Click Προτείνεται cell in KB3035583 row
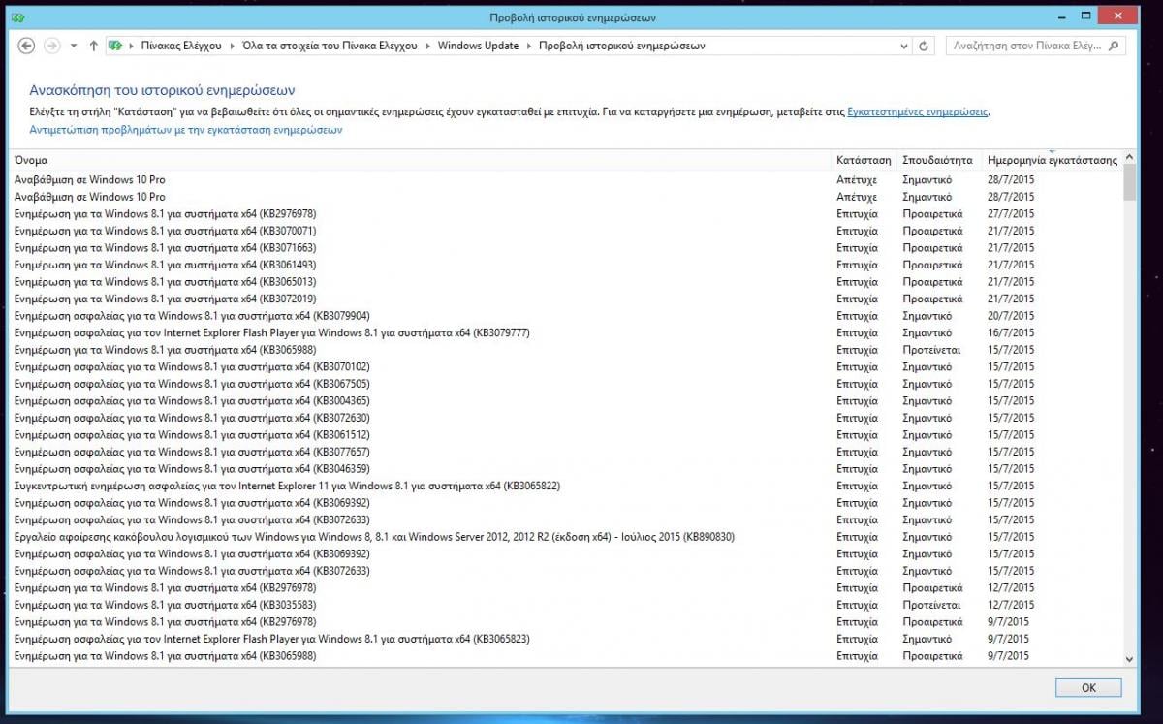1163x724 pixels. click(931, 605)
